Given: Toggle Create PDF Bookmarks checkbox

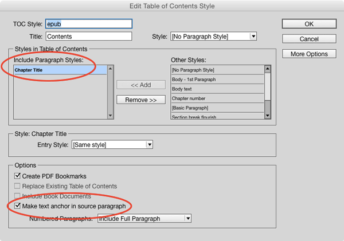Looking at the screenshot, I should coord(17,176).
